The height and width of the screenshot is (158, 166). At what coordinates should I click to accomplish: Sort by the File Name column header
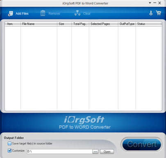(x=39, y=24)
